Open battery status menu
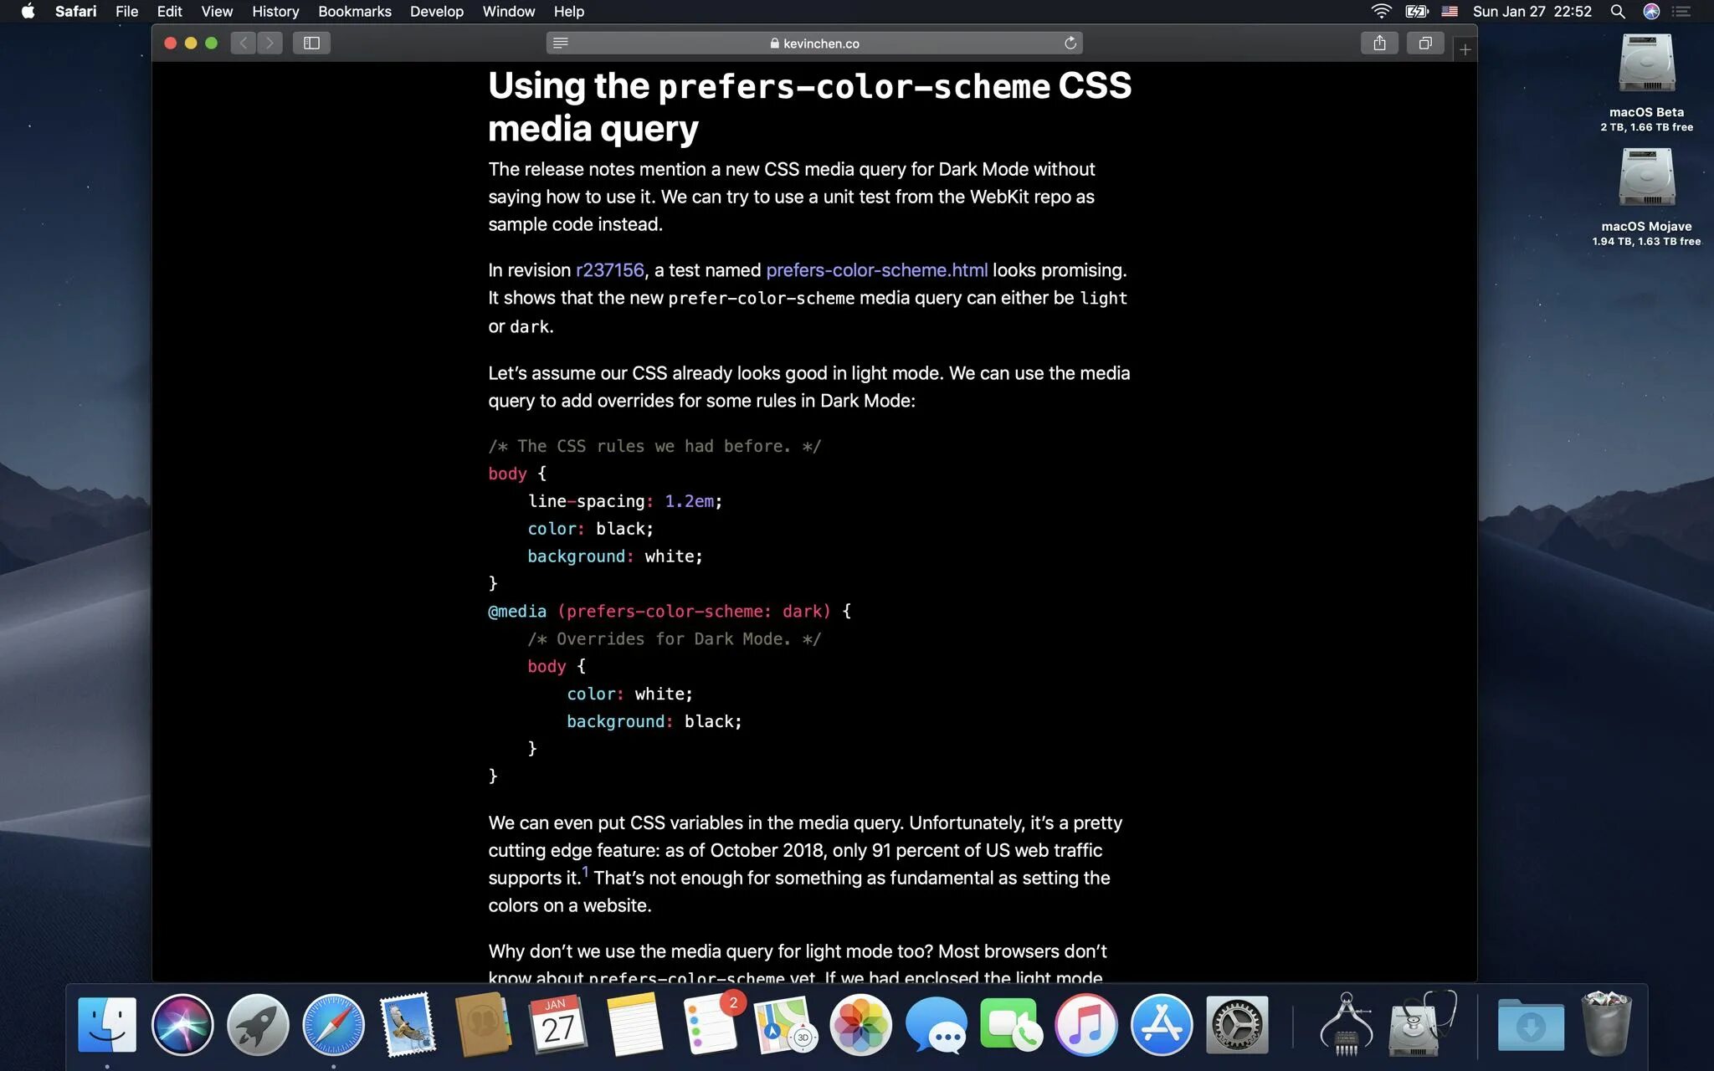1714x1071 pixels. pos(1416,11)
